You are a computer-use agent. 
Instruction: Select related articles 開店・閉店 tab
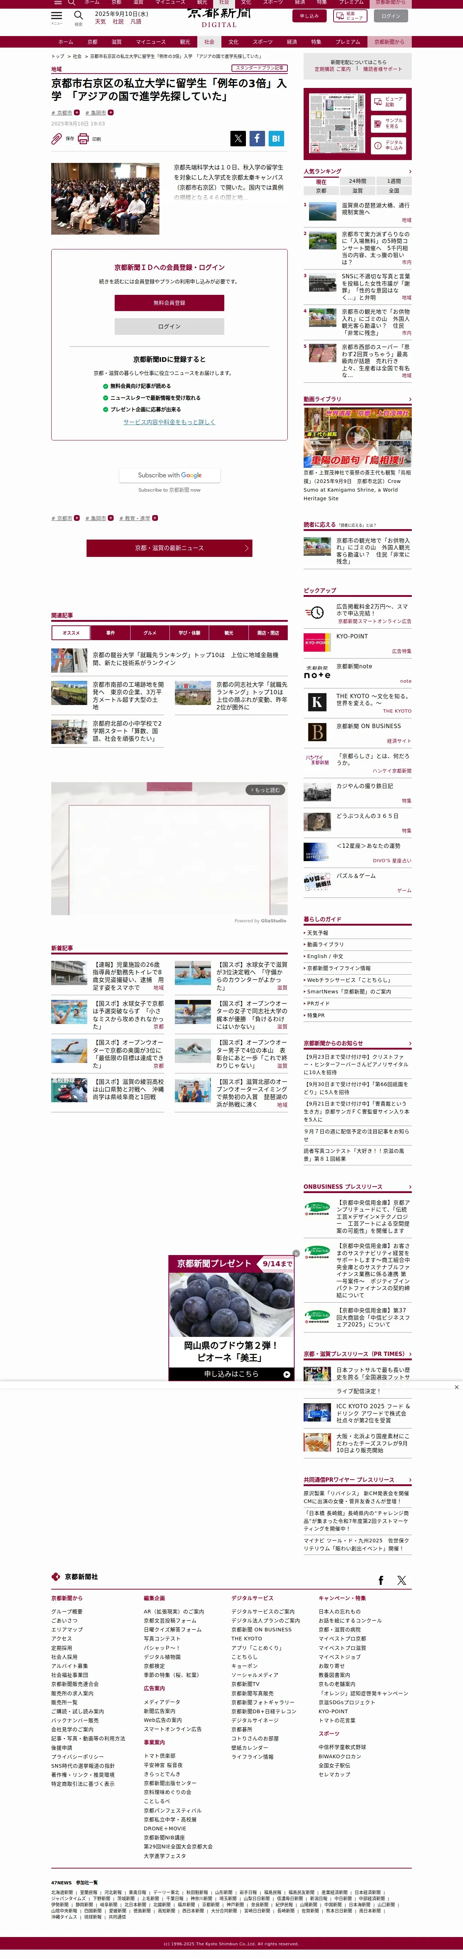coord(268,633)
